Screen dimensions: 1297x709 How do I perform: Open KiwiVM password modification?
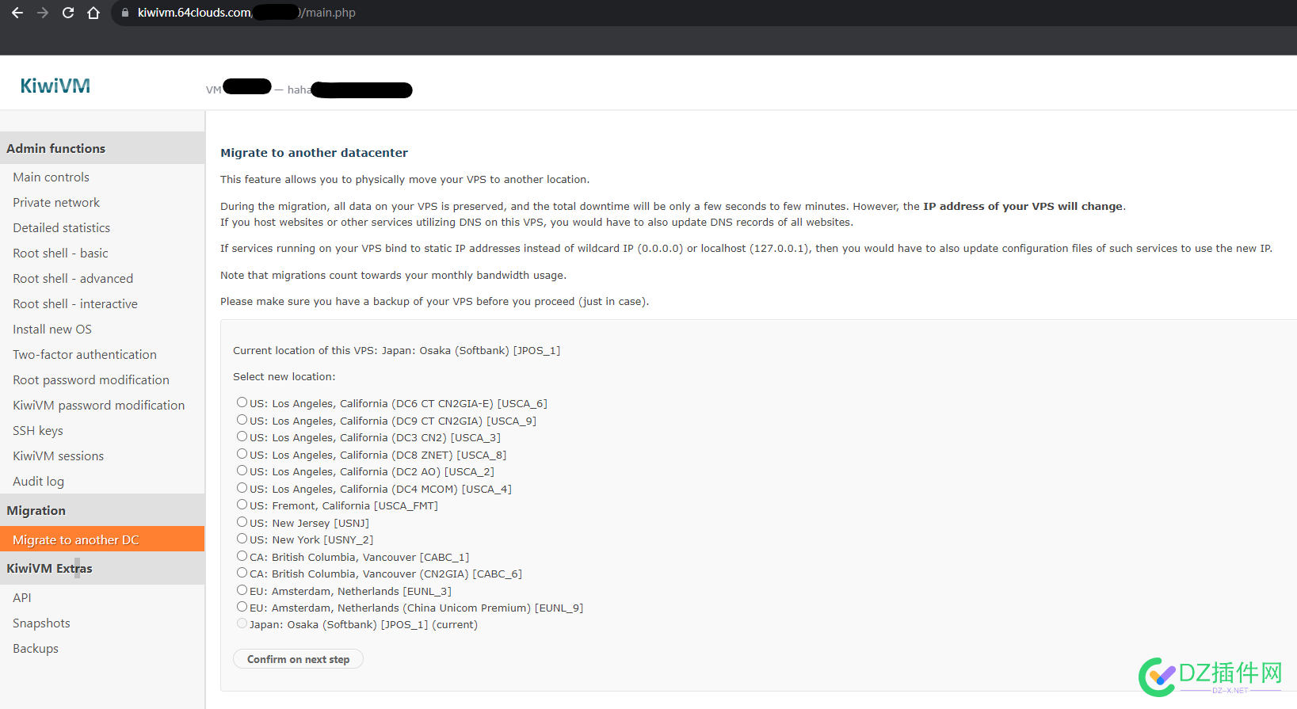pyautogui.click(x=98, y=406)
